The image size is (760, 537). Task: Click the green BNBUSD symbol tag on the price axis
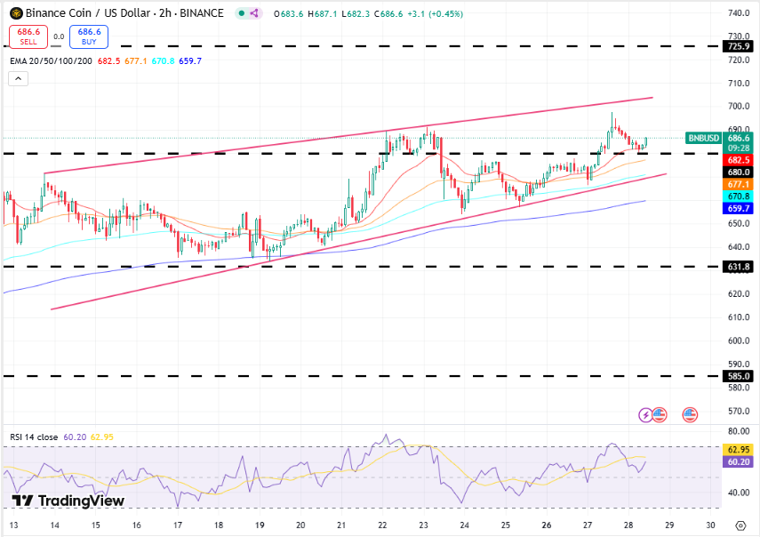pos(704,138)
